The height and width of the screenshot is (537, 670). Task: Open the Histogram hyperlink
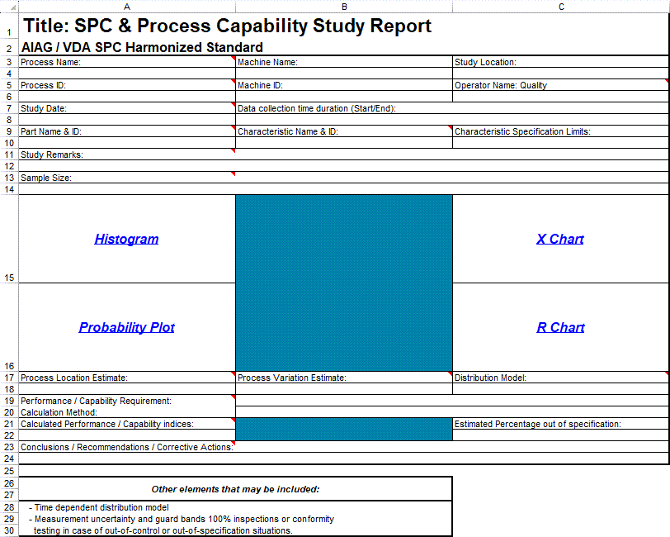126,239
